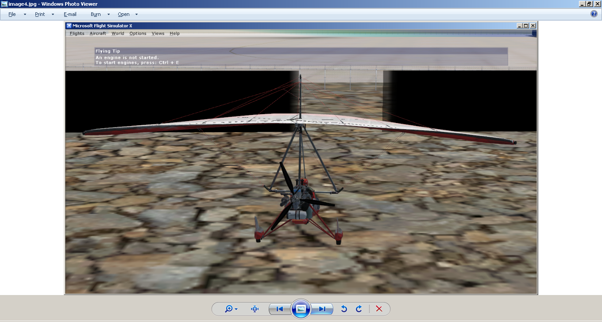Minimize the Windows Photo Viewer window
The height and width of the screenshot is (322, 602).
[x=582, y=4]
